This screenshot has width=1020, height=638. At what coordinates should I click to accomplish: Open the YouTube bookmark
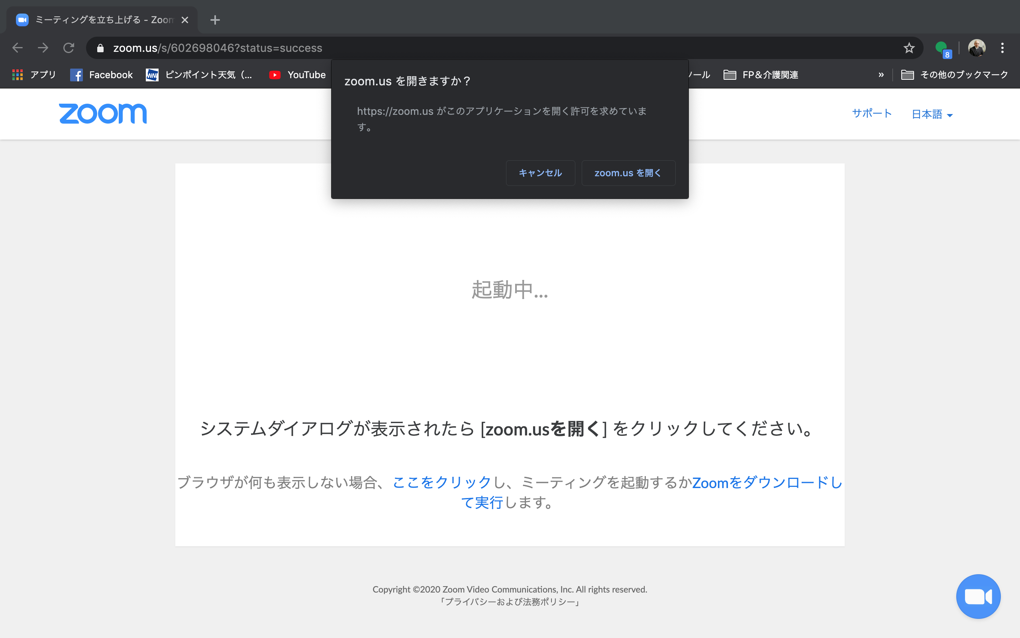point(298,75)
